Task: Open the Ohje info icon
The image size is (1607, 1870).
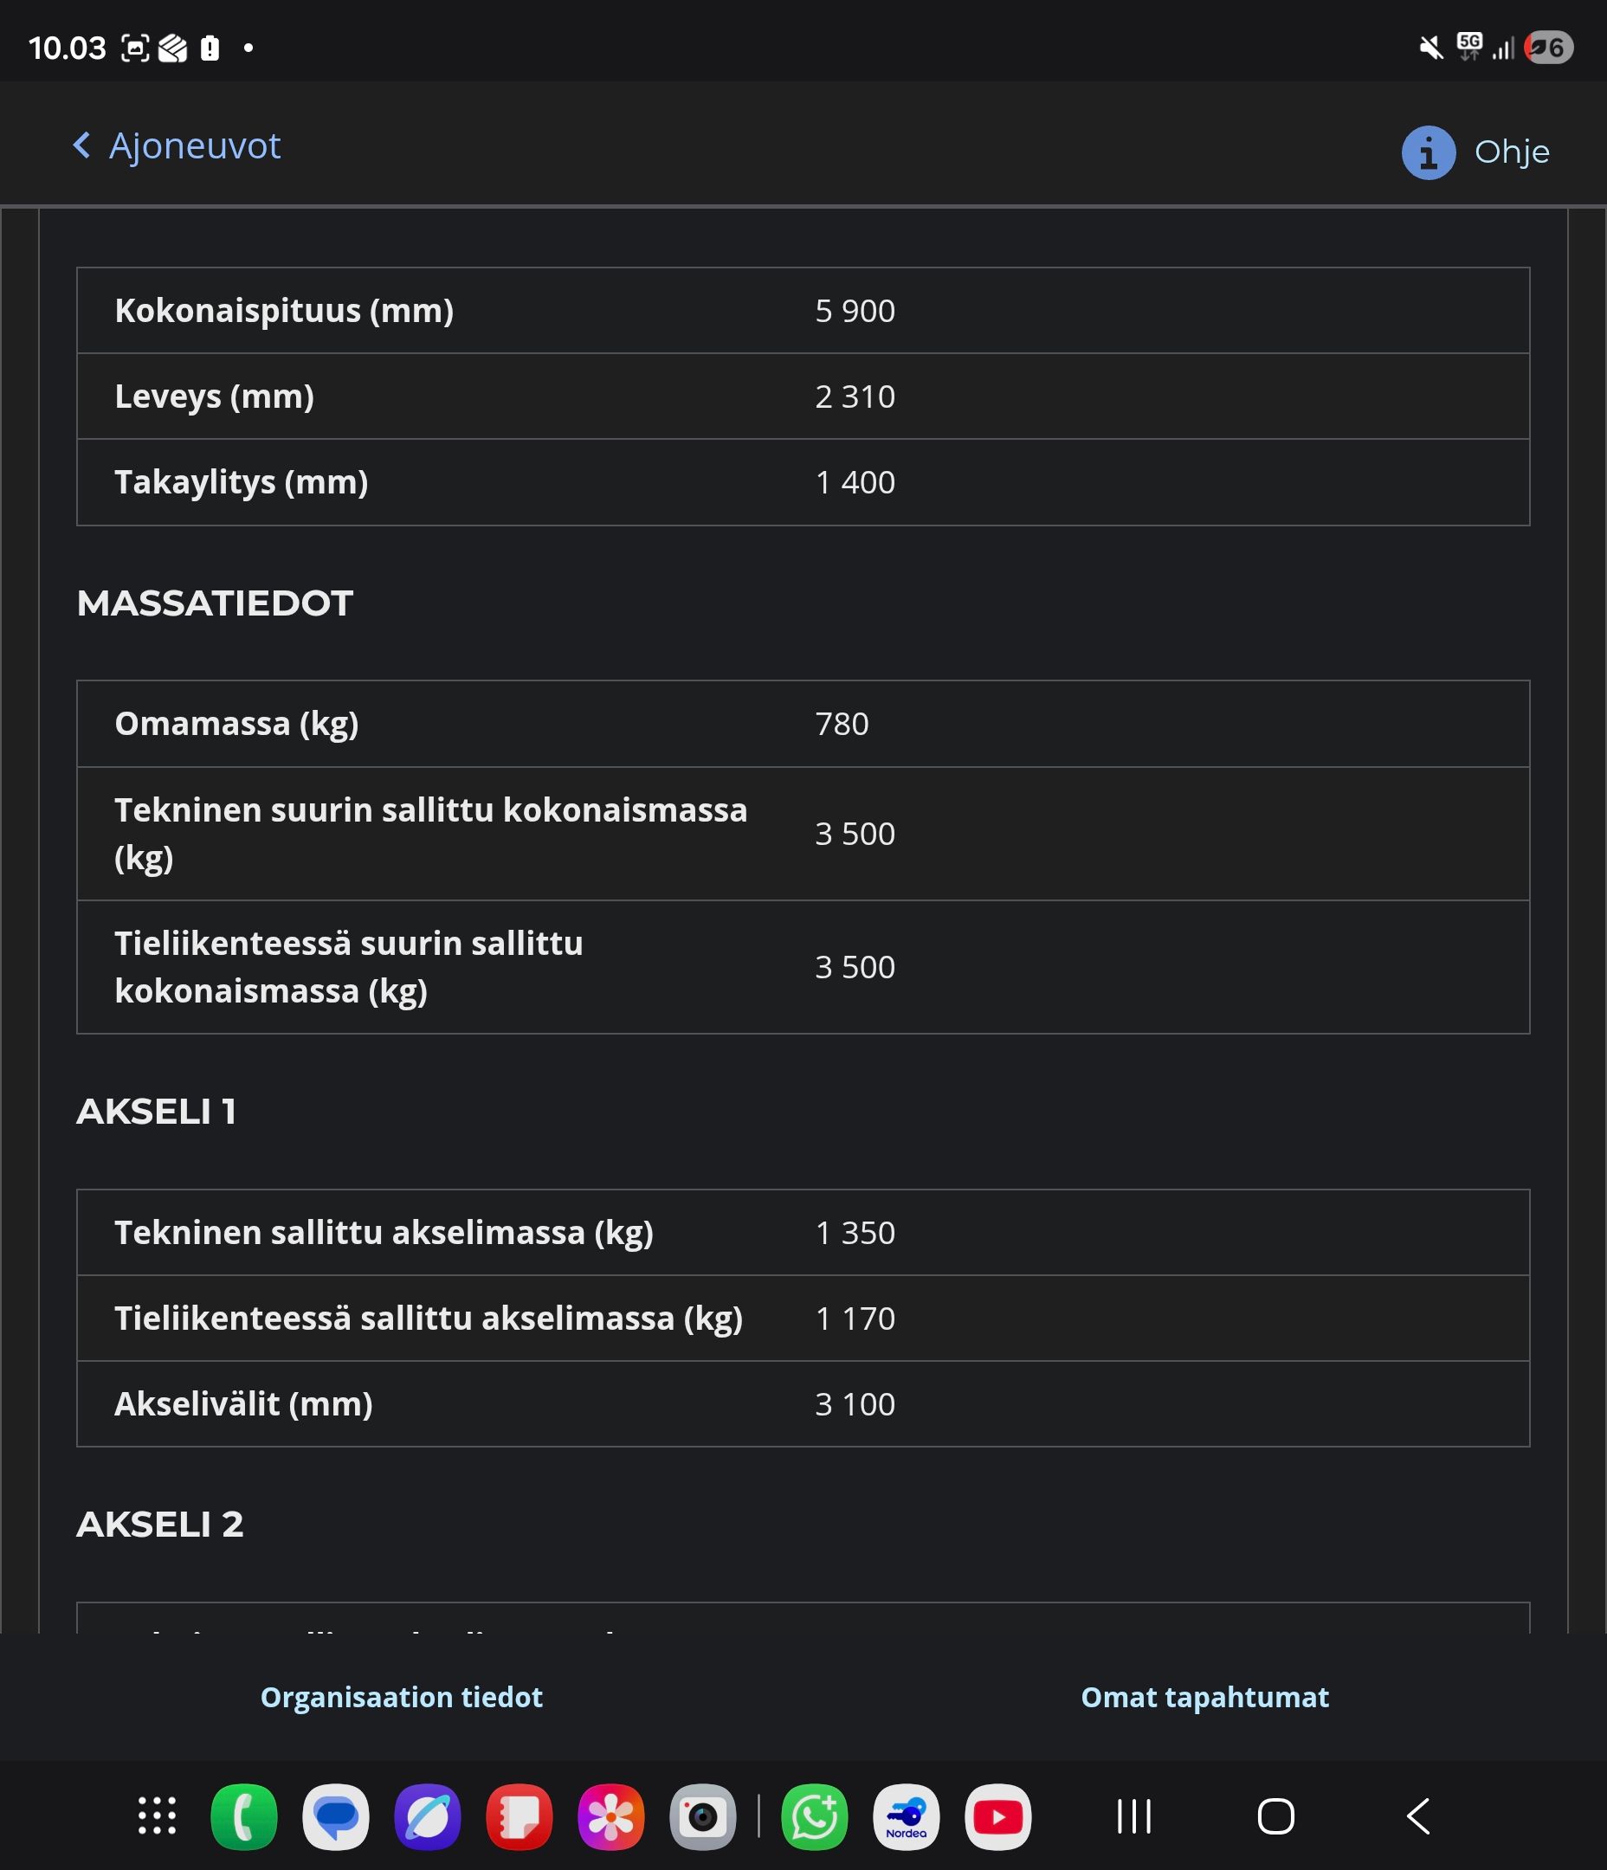Action: [x=1429, y=152]
